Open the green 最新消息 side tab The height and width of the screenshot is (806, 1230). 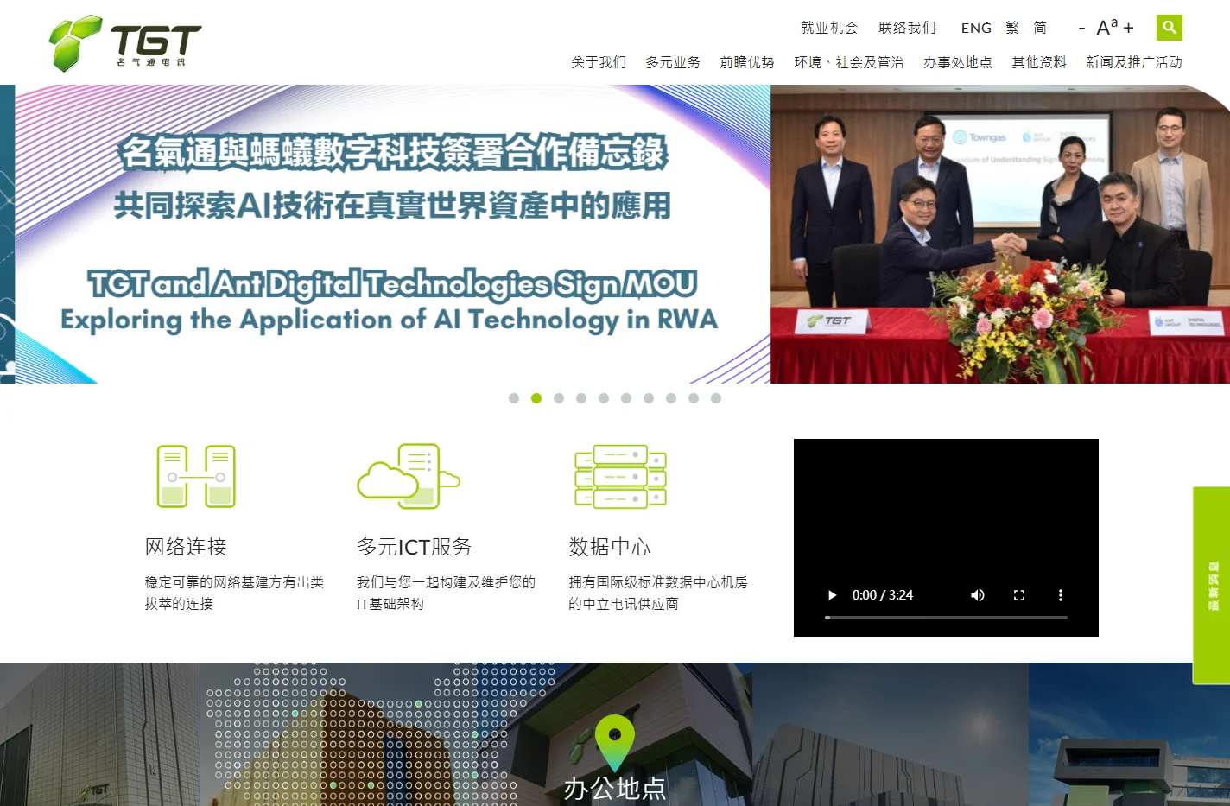click(x=1212, y=586)
